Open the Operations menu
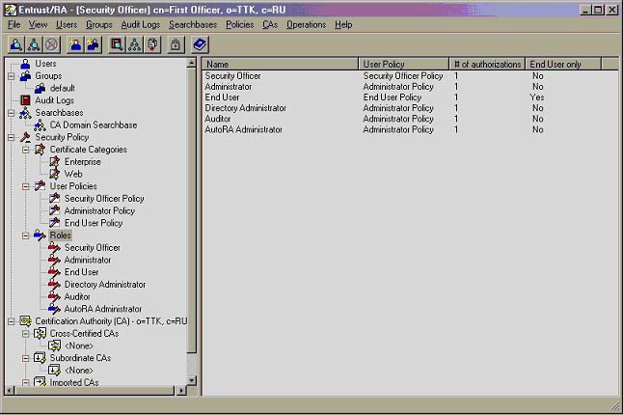623x415 pixels. coord(306,25)
